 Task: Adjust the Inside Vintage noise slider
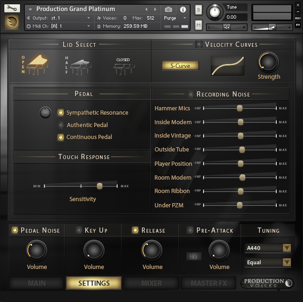coord(240,136)
